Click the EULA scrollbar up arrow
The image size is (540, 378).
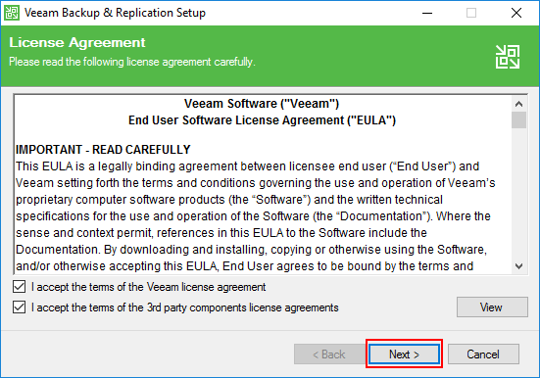coord(518,104)
